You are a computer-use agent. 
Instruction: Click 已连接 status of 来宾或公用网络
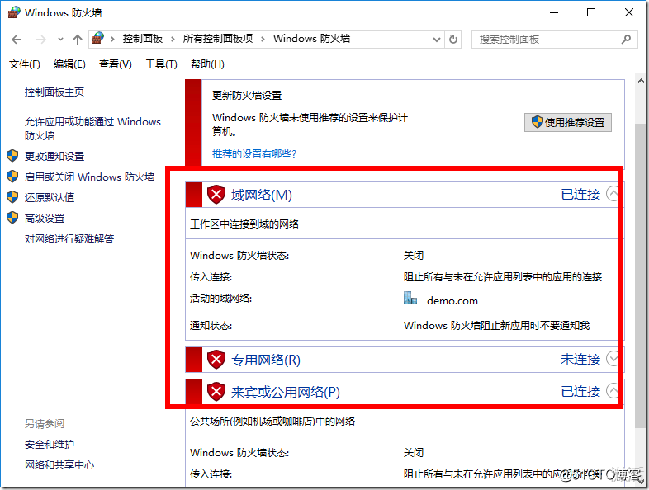(x=580, y=391)
